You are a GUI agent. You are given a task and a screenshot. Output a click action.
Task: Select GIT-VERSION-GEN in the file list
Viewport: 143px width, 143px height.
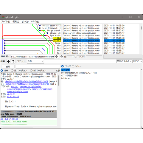pos(69,76)
